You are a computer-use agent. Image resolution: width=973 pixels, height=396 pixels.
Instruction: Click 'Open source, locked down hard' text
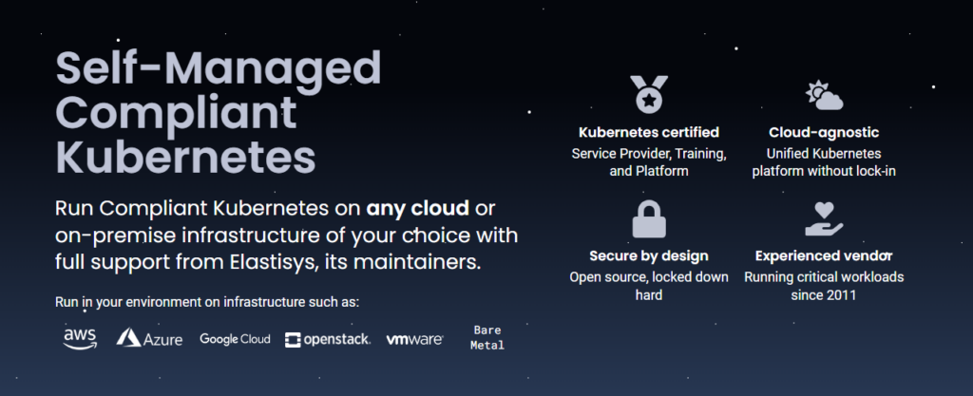pos(649,286)
